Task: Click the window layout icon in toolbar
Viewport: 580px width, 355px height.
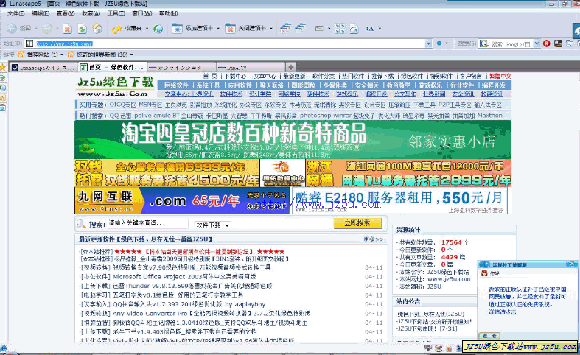Action: (319, 28)
